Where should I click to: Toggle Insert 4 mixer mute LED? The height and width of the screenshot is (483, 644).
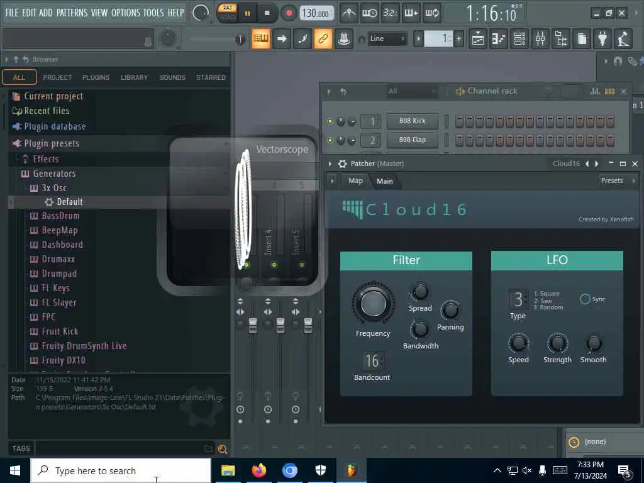coord(274,265)
